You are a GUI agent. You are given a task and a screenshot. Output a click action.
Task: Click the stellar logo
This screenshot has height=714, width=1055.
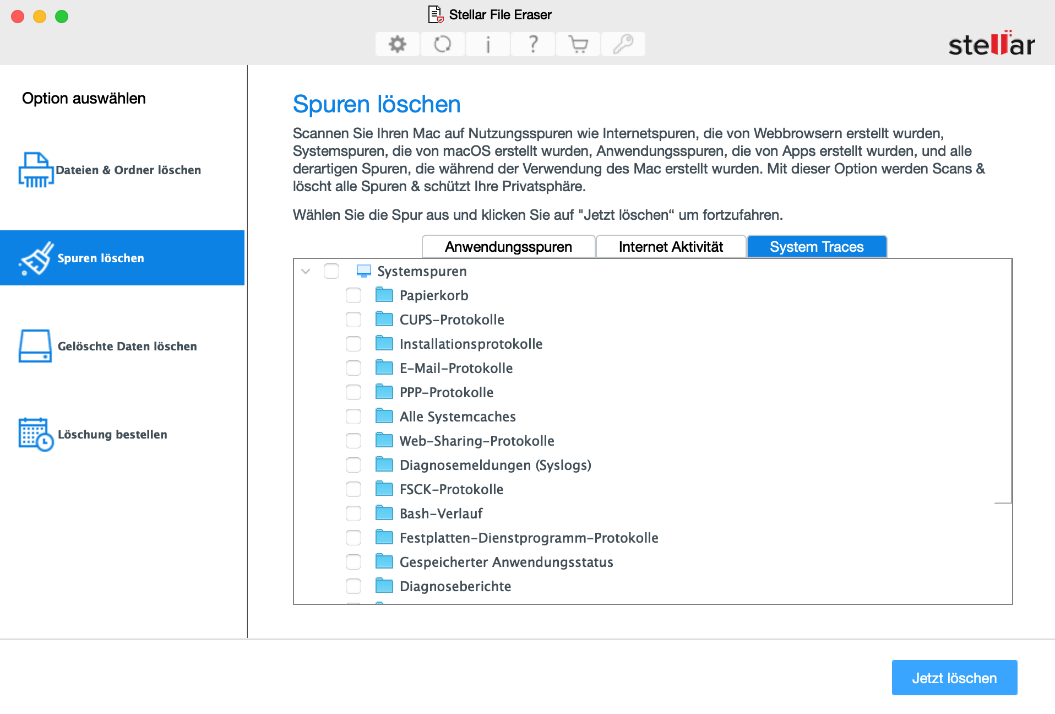coord(992,43)
